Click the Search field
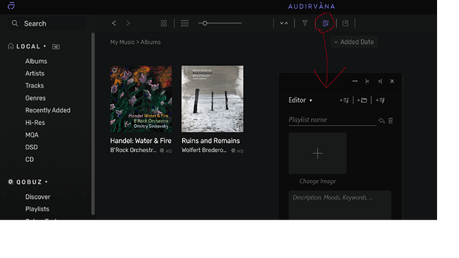Screen dimensions: 459x258 47,23
